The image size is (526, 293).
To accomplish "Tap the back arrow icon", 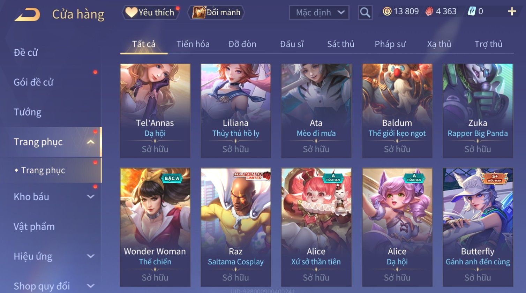I will tap(27, 15).
